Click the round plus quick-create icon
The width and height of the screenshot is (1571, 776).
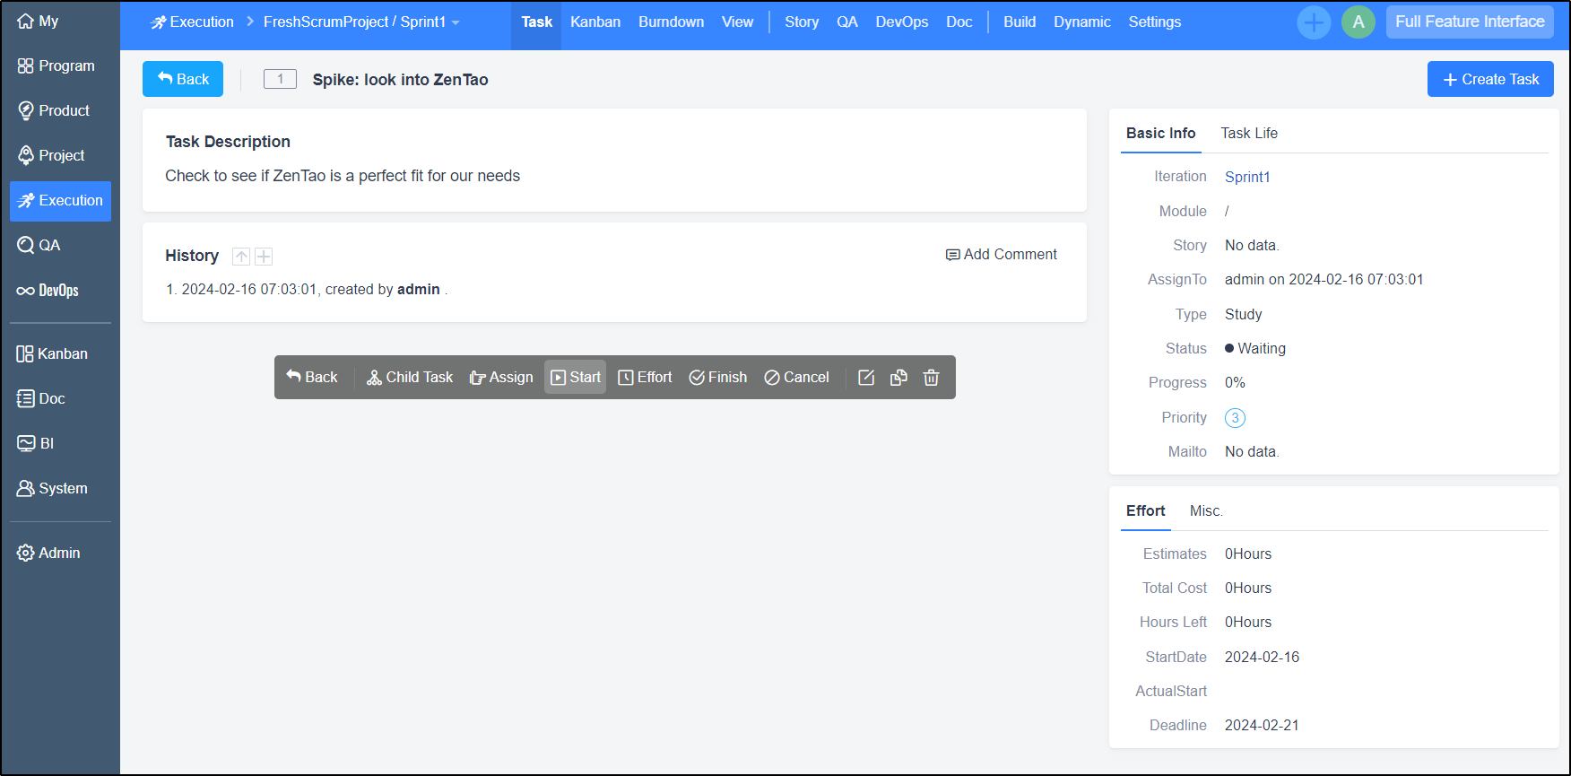1314,22
